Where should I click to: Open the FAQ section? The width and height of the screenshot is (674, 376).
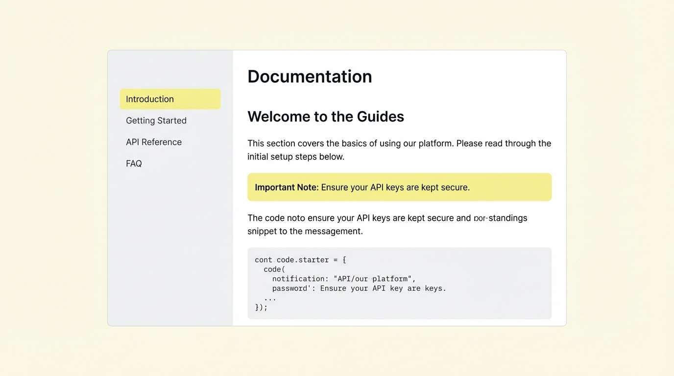[133, 163]
